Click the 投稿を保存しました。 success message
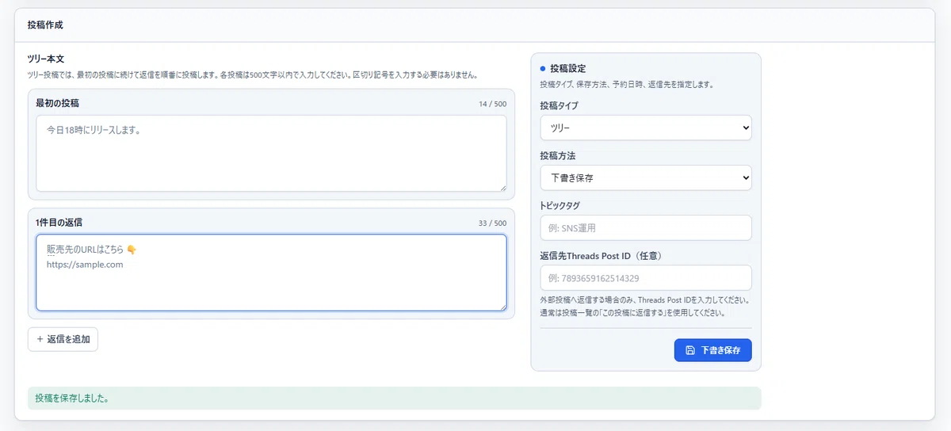Viewport: 951px width, 431px height. click(x=395, y=399)
